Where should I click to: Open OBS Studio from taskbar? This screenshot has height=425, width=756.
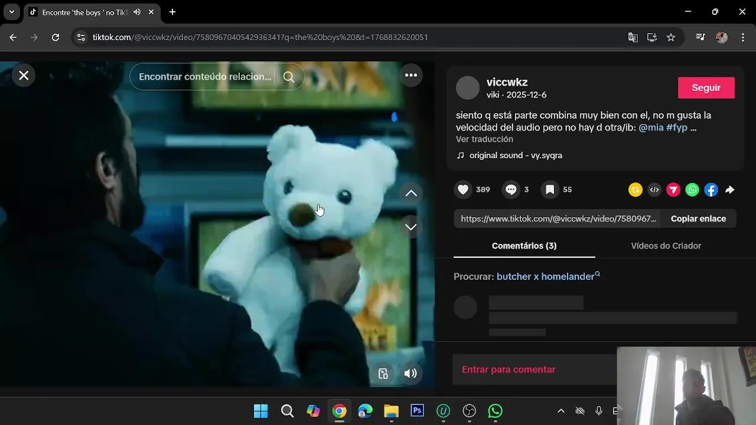[470, 411]
